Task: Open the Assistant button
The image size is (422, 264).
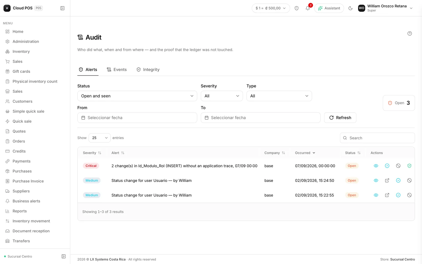Action: 329,8
